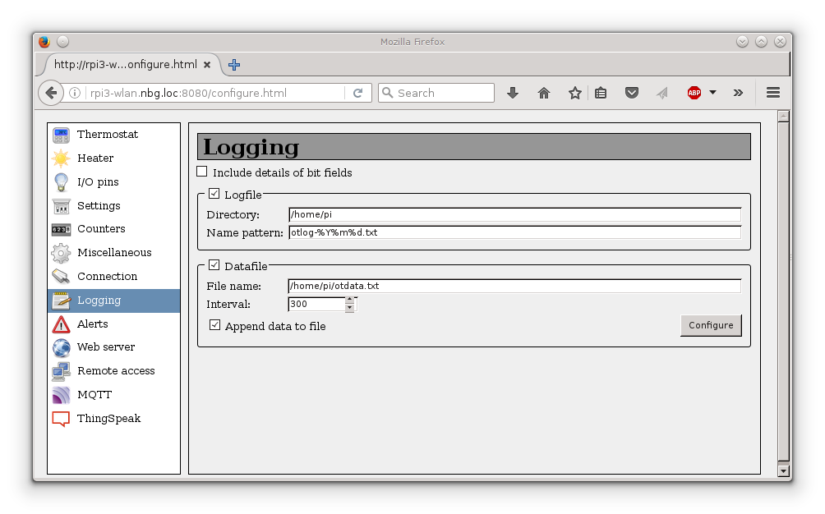The height and width of the screenshot is (514, 825).
Task: Click the File name input field
Action: [514, 286]
